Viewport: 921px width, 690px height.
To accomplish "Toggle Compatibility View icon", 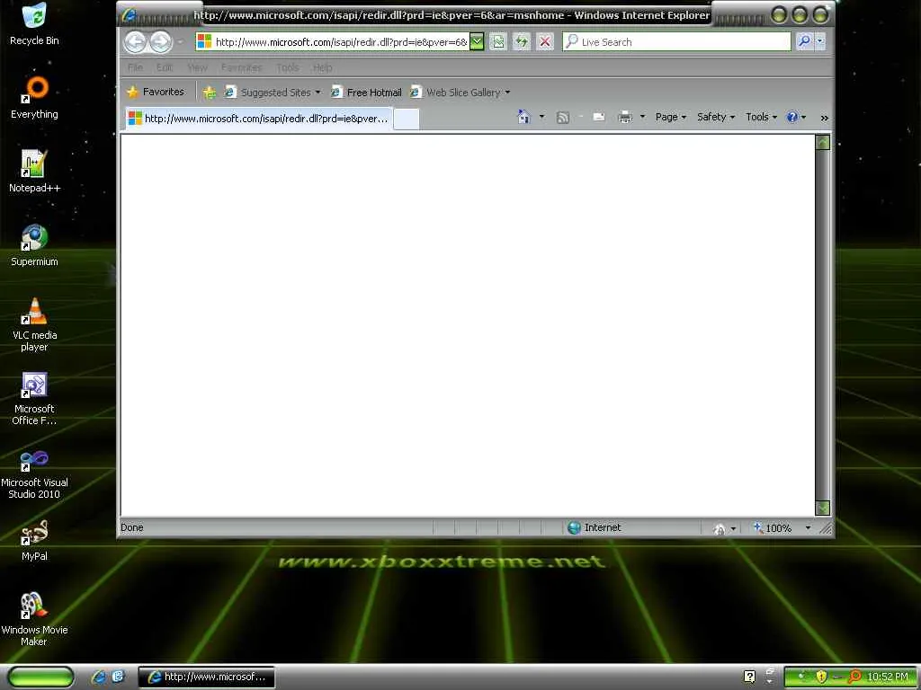I will (498, 41).
